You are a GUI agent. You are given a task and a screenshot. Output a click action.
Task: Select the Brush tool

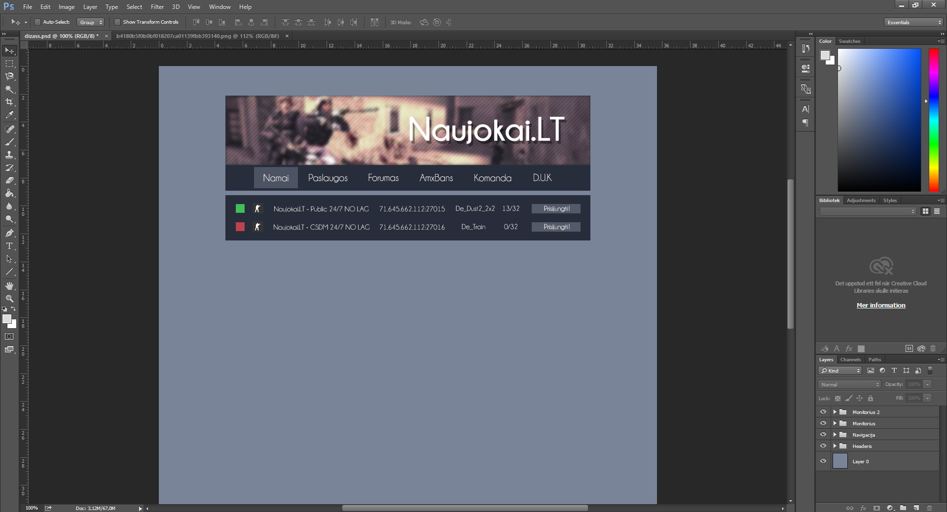tap(9, 142)
